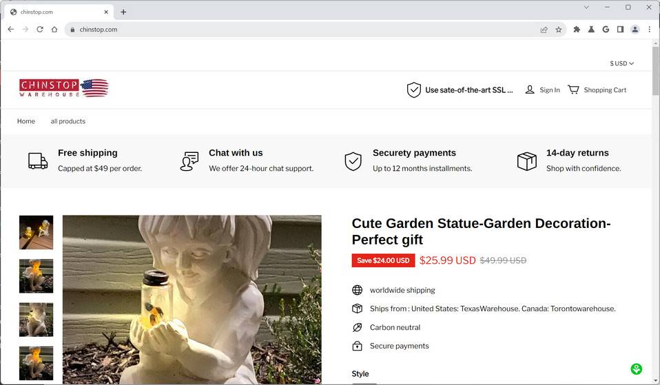Select the chinstop.com browser tab
660x385 pixels.
pos(59,12)
